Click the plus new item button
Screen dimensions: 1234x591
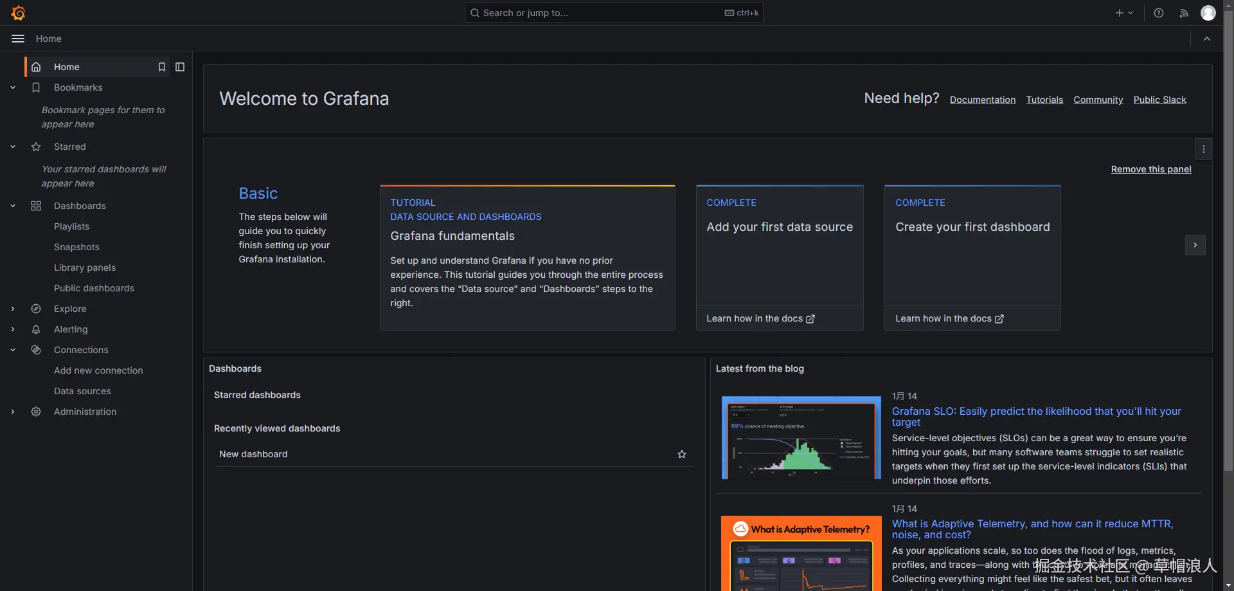pyautogui.click(x=1124, y=13)
